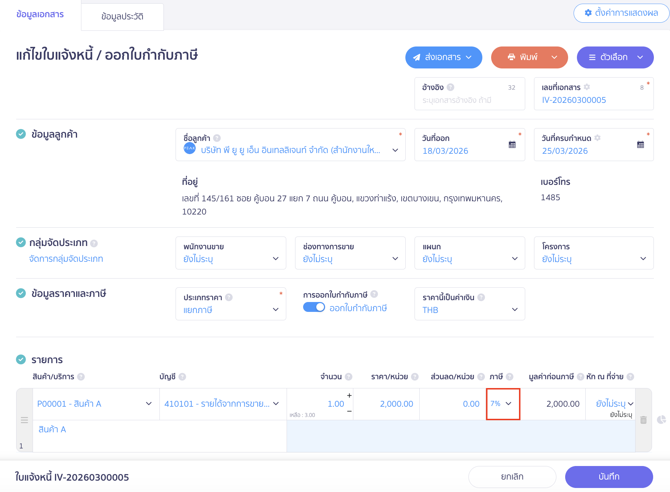The image size is (670, 492).
Task: Open the 7% tax rate dropdown
Action: click(502, 404)
